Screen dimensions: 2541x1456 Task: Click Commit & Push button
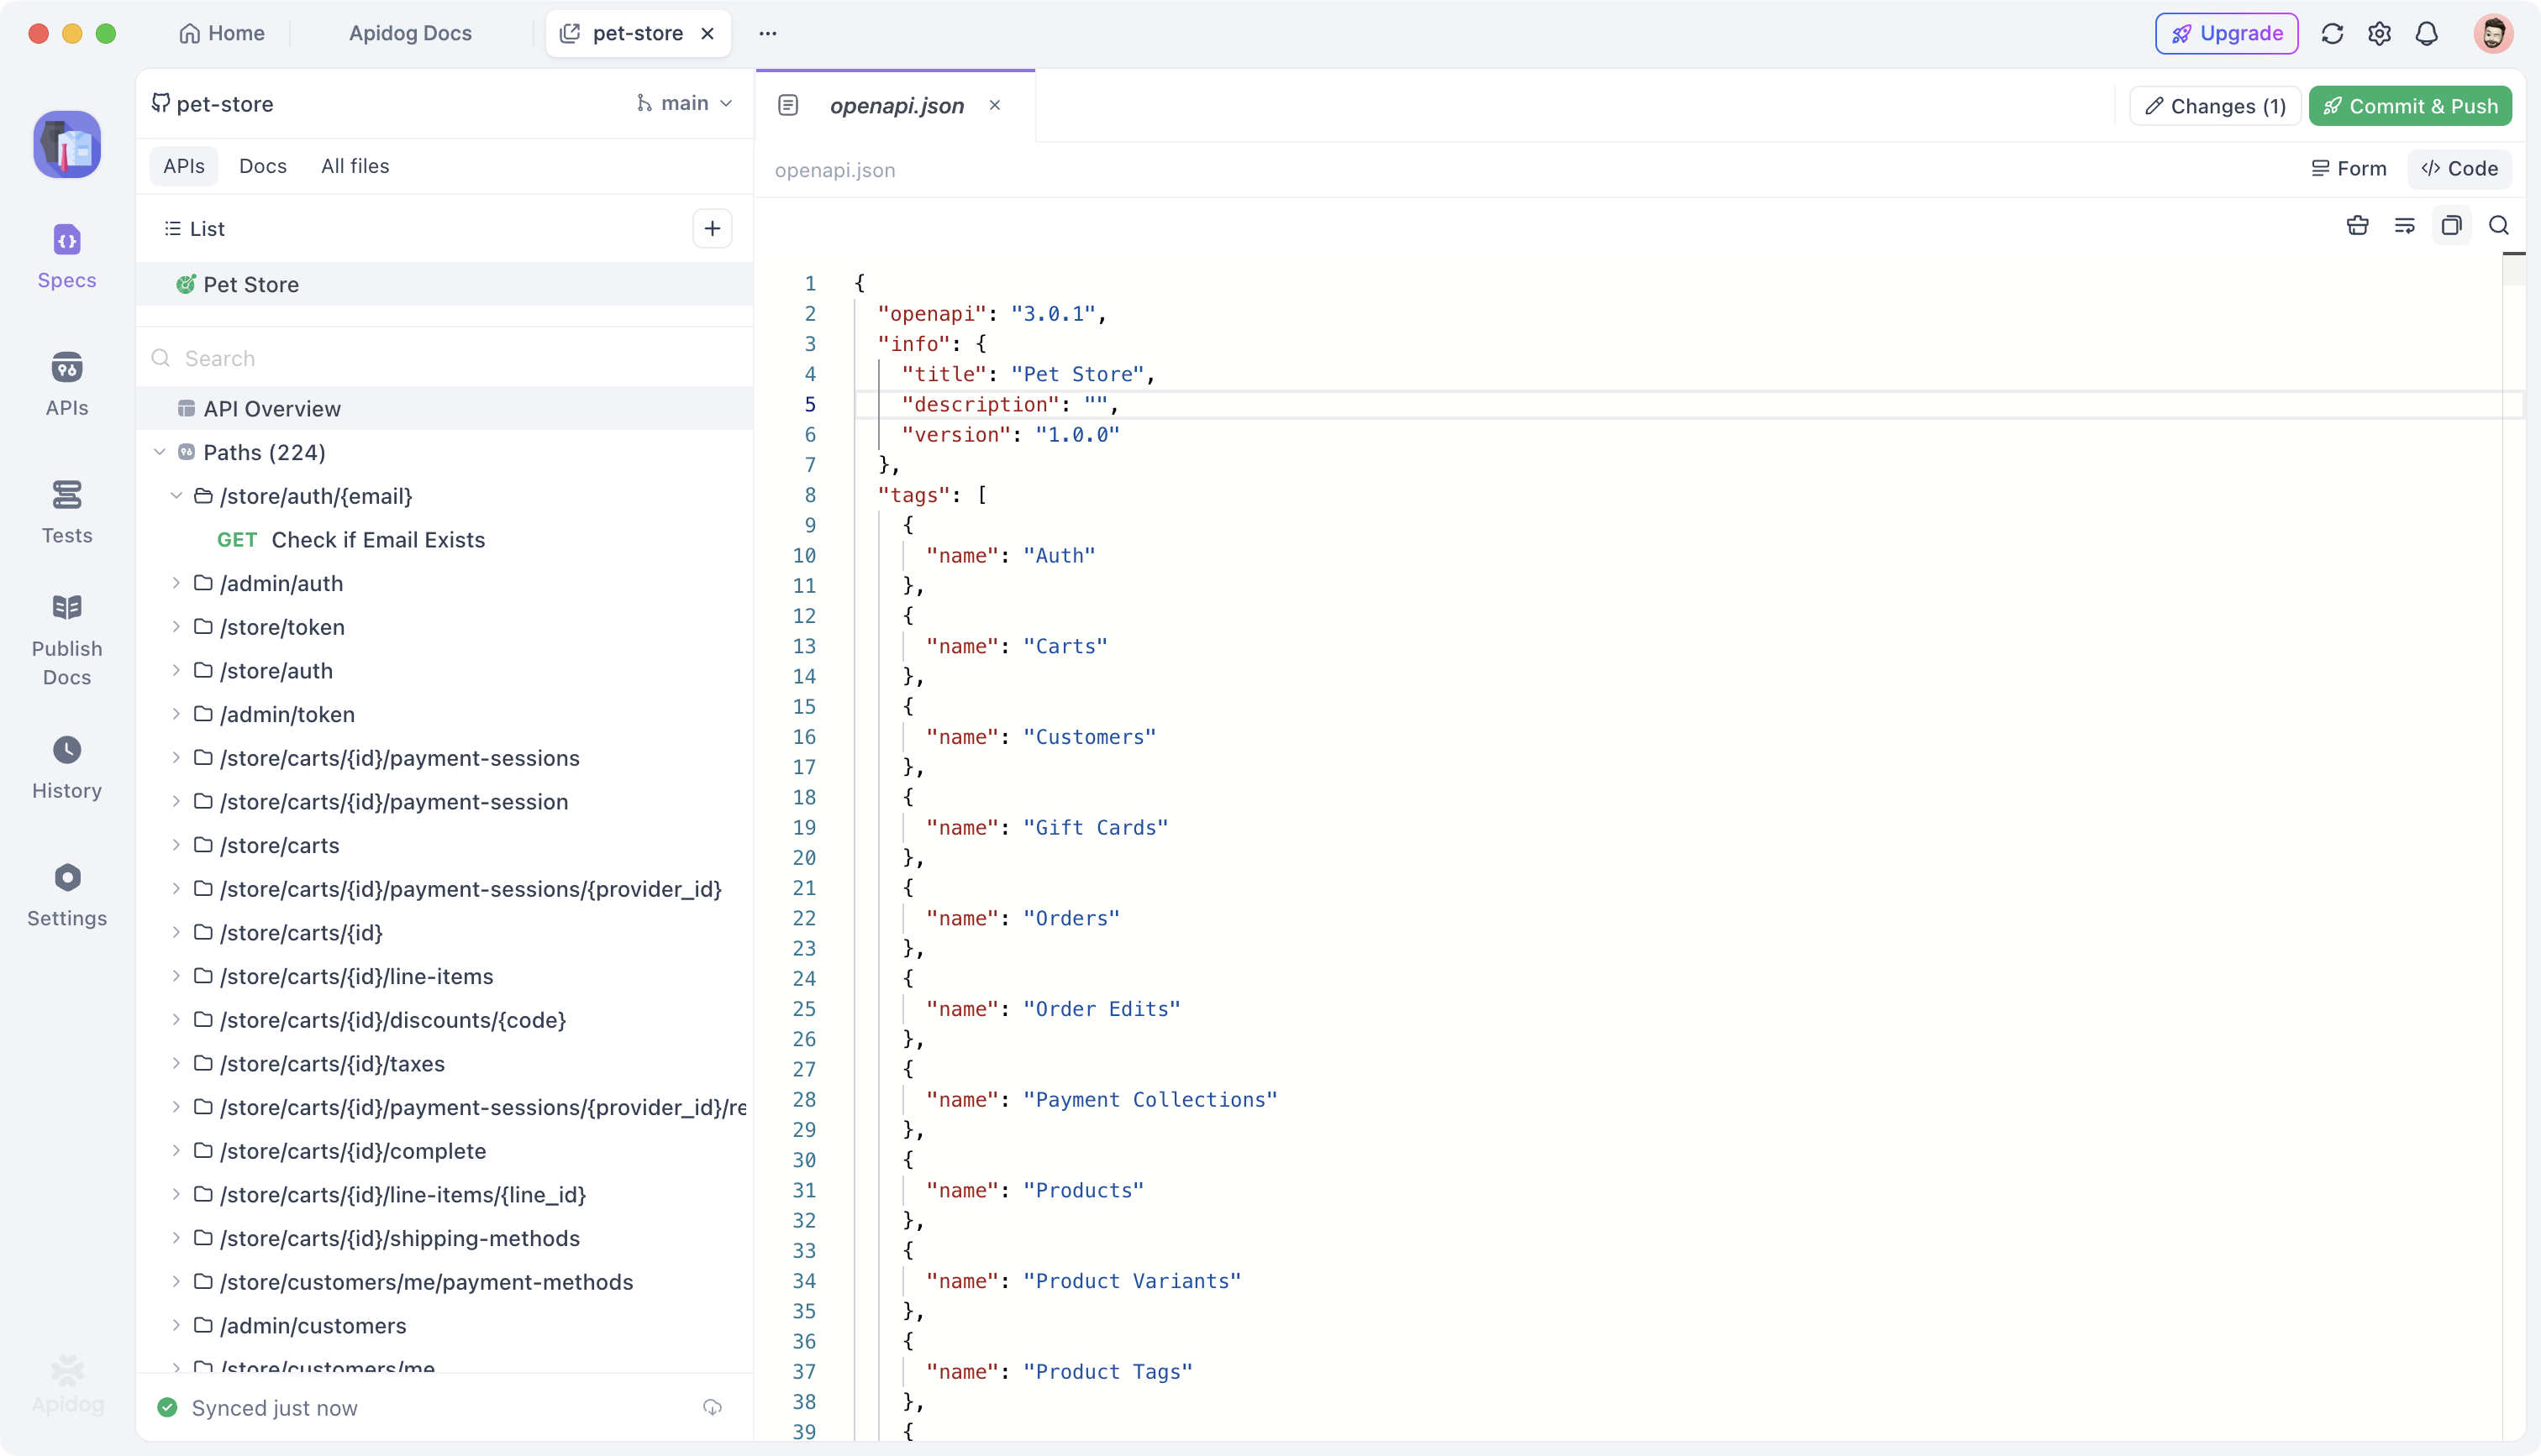click(2409, 106)
